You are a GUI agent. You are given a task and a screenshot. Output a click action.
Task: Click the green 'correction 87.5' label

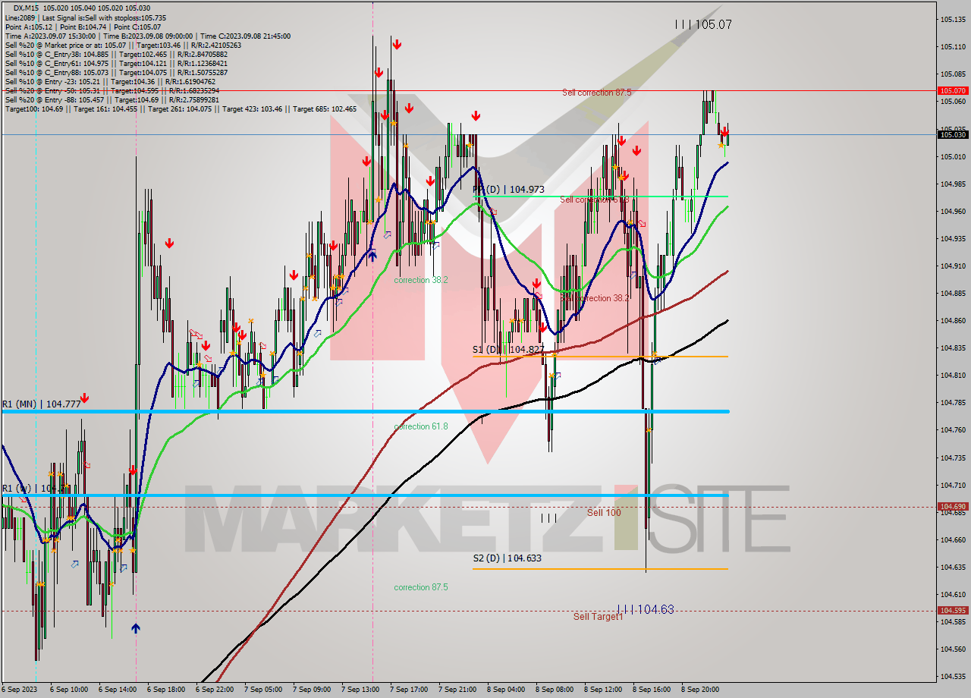click(421, 587)
